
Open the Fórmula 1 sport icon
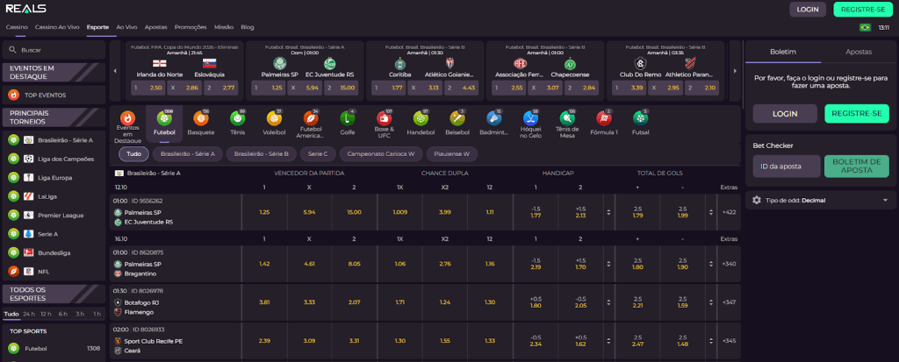[604, 118]
